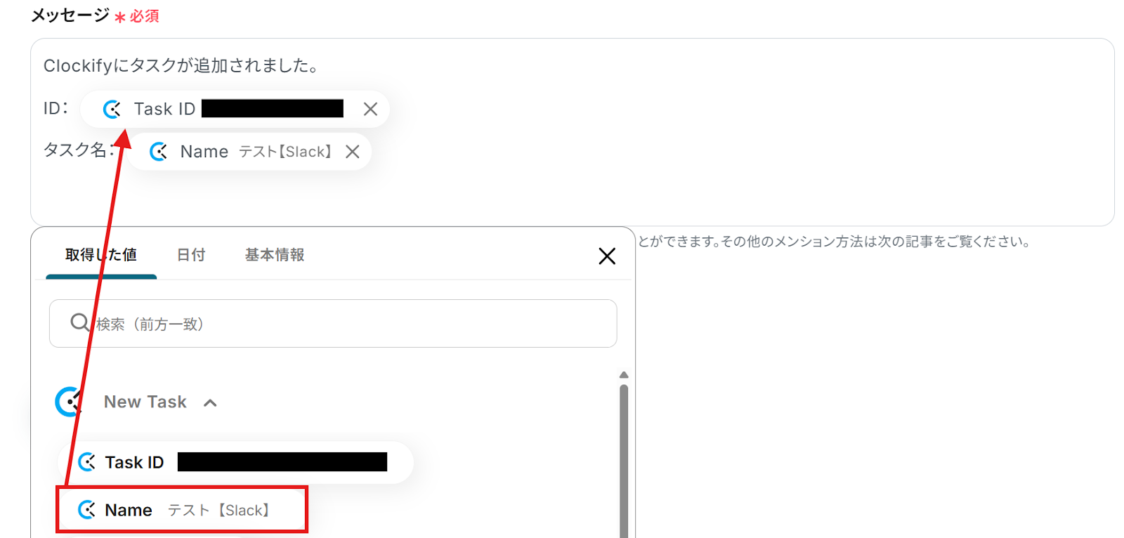Click Clockify icon on Task ID list item
This screenshot has height=538, width=1124.
pyautogui.click(x=87, y=462)
